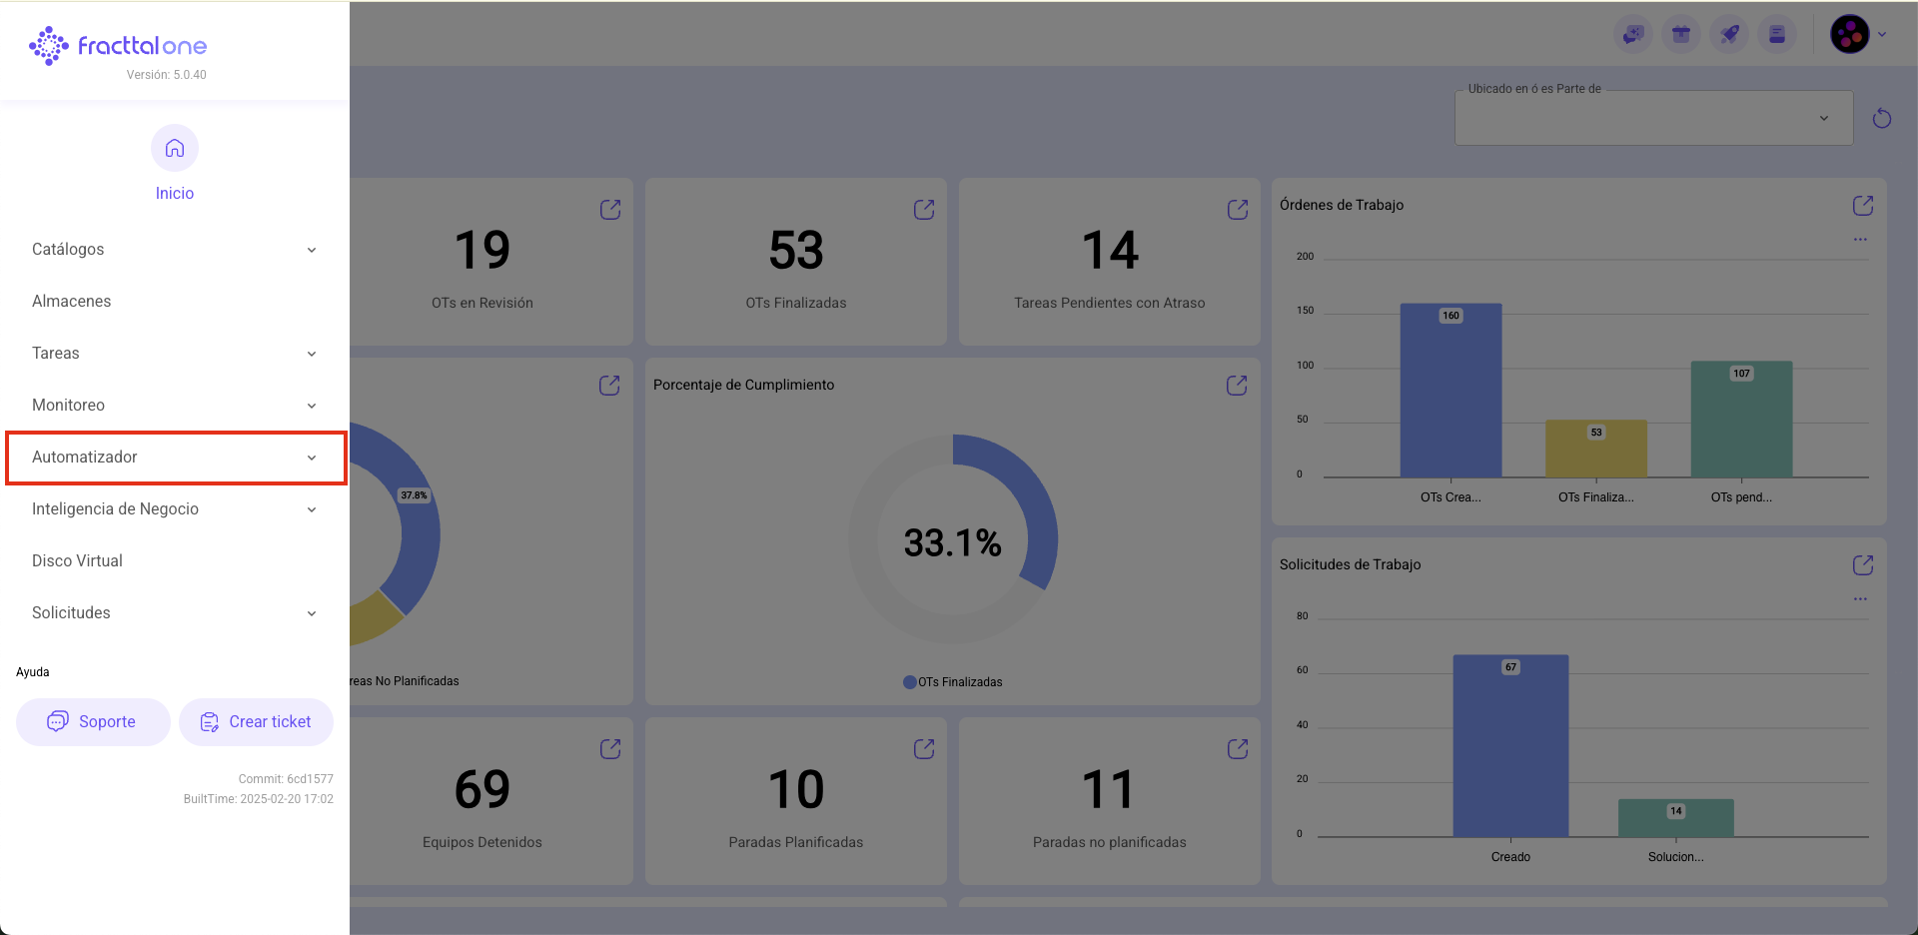This screenshot has height=935, width=1918.
Task: Expand the Catálogos section chevron
Action: 312,250
